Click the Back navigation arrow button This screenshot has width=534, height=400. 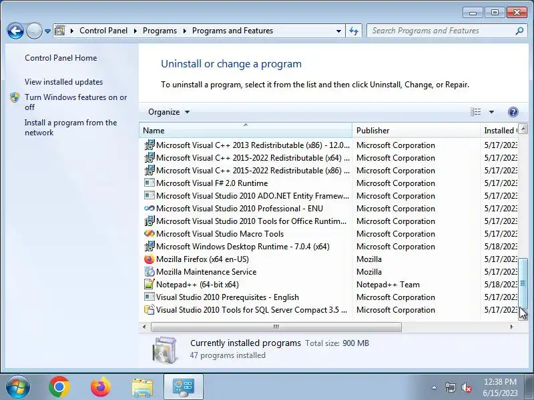tap(15, 31)
